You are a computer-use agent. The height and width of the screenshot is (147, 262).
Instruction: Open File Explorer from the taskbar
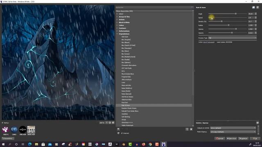point(36,144)
